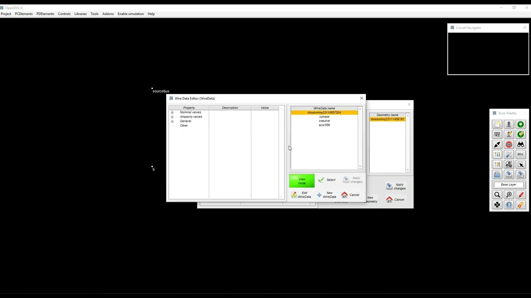Click Apply changes in Wire Data Editor
531x298 pixels.
click(353, 180)
